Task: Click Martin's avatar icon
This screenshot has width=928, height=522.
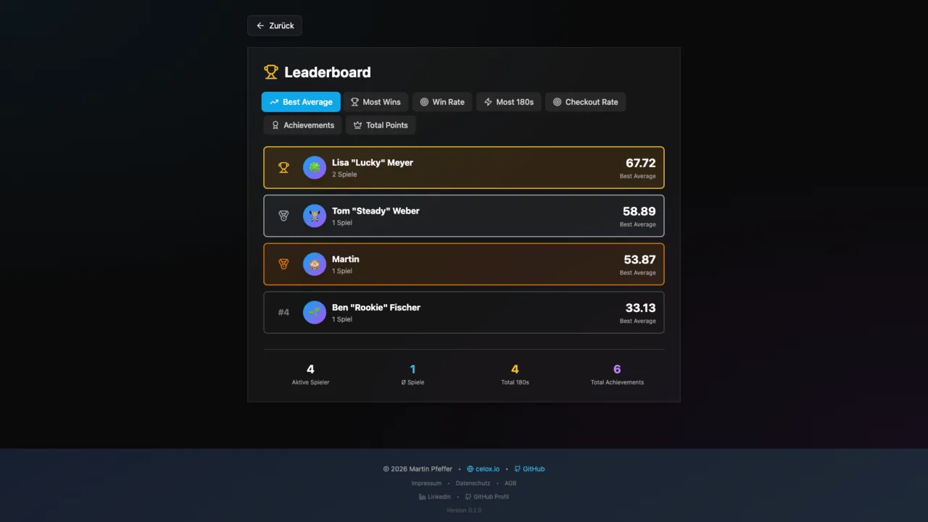Action: point(315,264)
